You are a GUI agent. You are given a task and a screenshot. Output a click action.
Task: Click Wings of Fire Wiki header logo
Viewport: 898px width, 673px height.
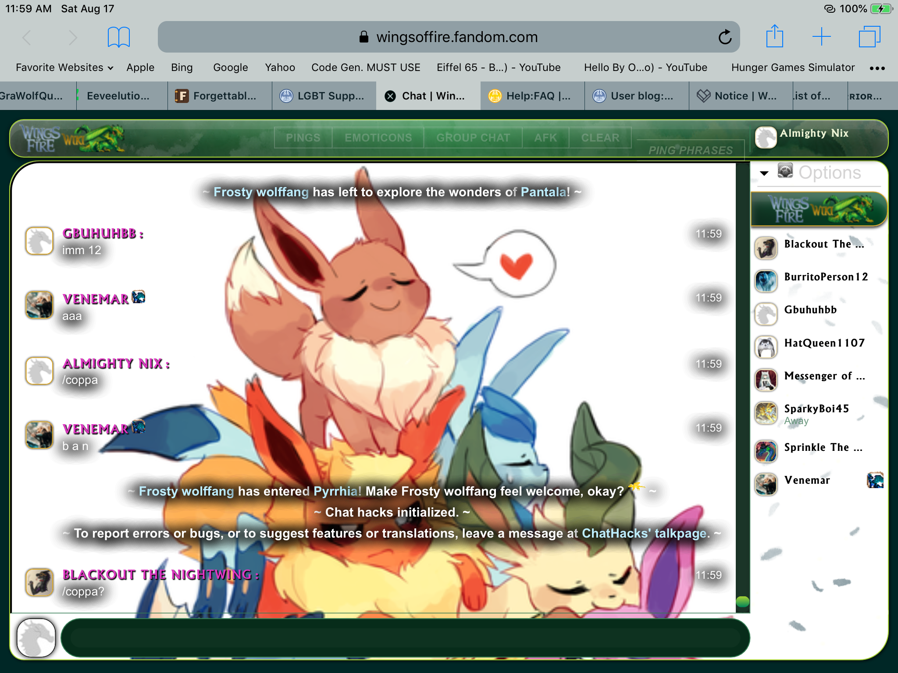coord(72,138)
